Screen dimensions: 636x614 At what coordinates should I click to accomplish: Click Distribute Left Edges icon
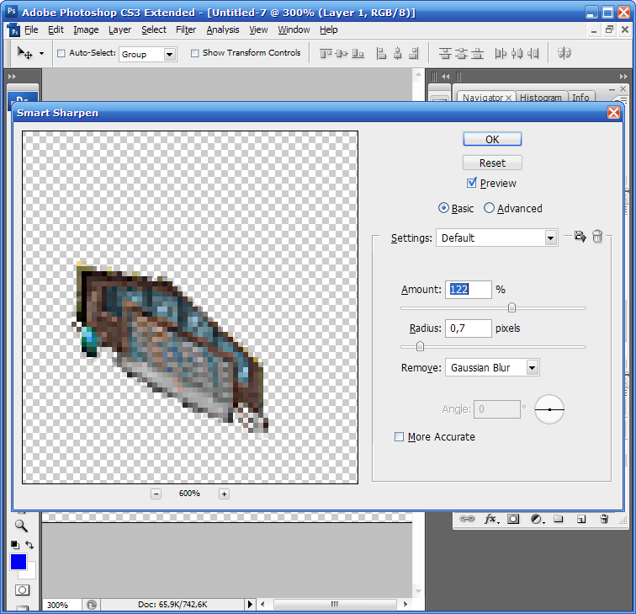click(x=501, y=53)
